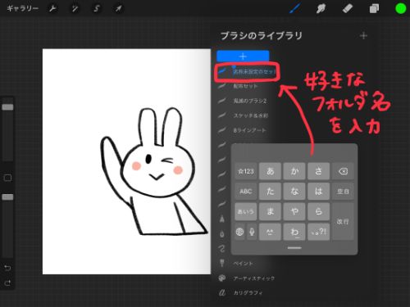
Task: Activate the Selection S-shaped tool
Action: point(97,9)
